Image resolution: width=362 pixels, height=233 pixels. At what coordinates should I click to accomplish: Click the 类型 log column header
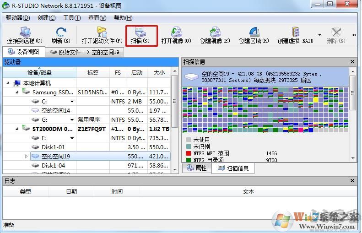[x=25, y=191]
